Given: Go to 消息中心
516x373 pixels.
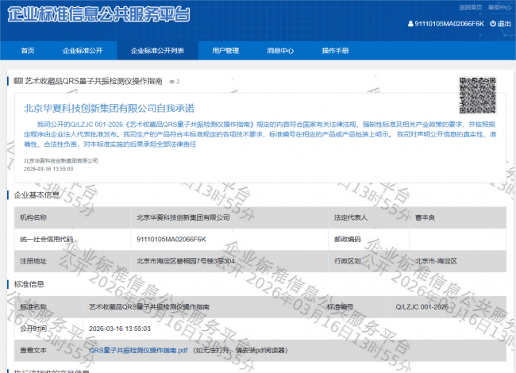Looking at the screenshot, I should [x=280, y=51].
